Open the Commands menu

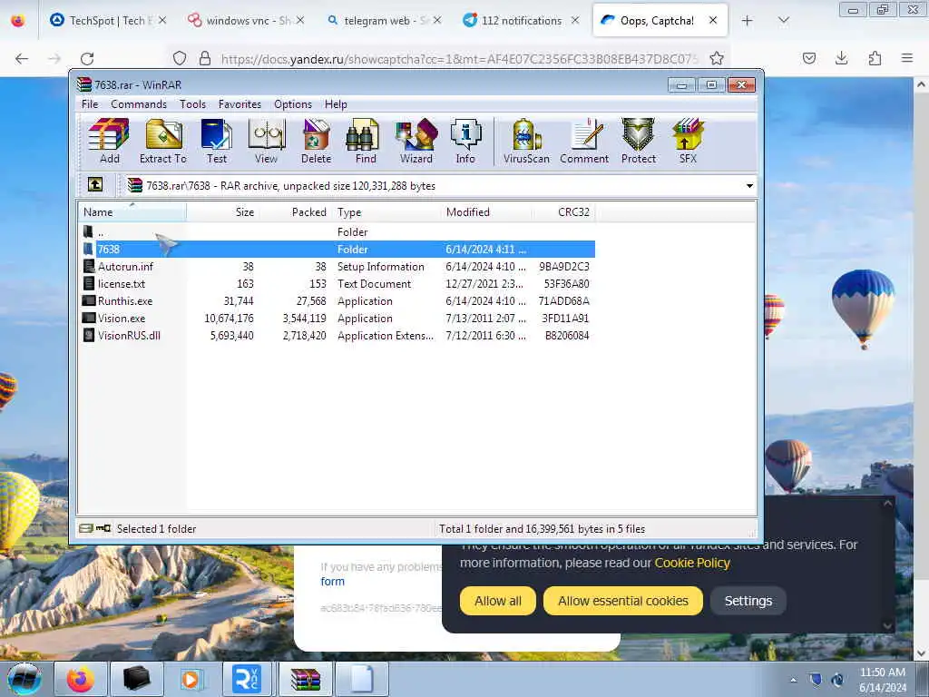[139, 104]
